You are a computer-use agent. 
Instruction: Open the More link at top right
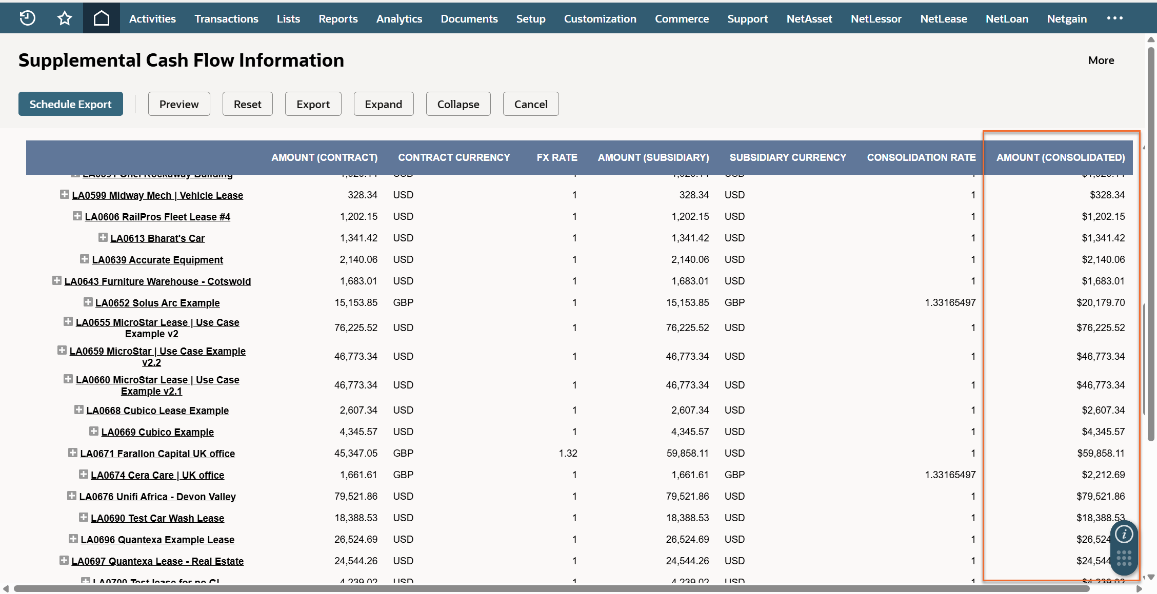(1101, 60)
